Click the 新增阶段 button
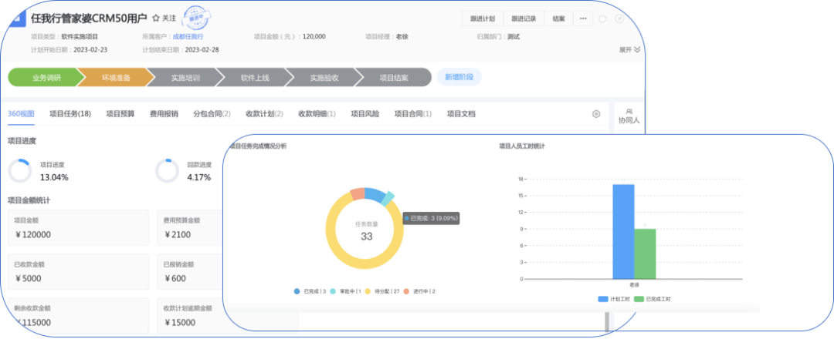Image resolution: width=834 pixels, height=339 pixels. pyautogui.click(x=459, y=77)
